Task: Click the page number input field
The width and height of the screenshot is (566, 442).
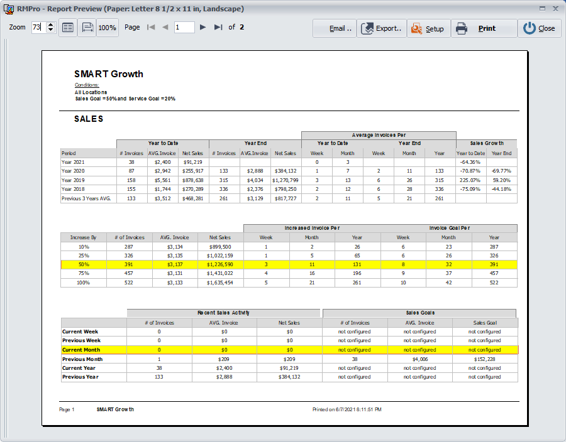Action: 184,28
